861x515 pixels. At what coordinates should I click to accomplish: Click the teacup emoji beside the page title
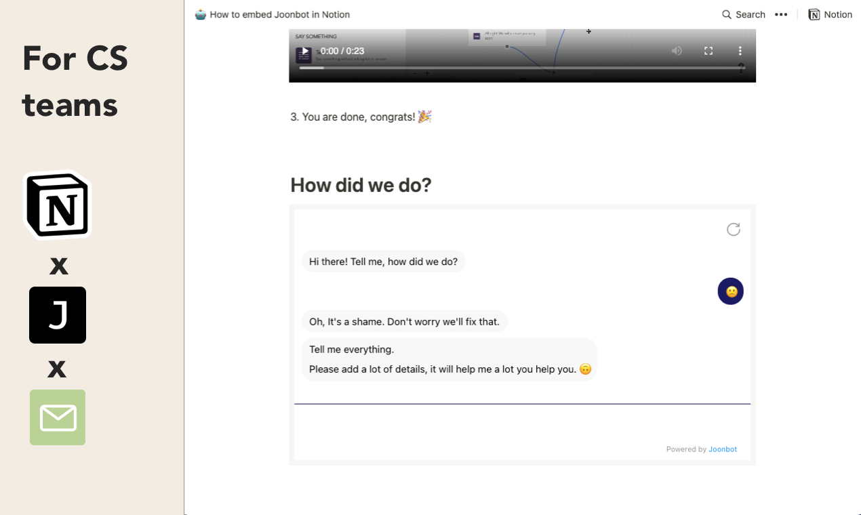[199, 14]
